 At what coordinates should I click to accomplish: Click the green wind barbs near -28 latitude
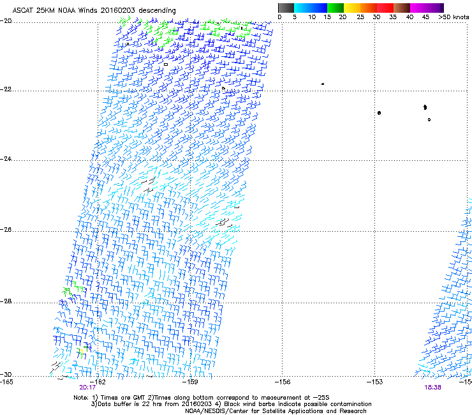tap(73, 288)
